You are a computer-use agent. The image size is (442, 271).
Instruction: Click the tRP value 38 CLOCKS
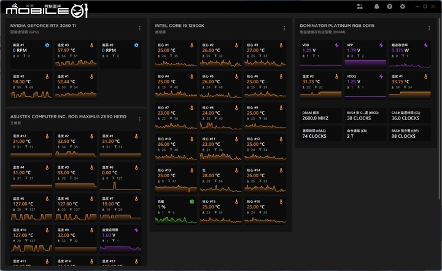(403, 136)
